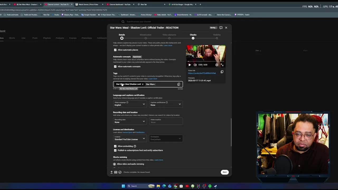Screen dimensions: 338x190
Task: Go to the Monetization step
Action: (145, 36)
